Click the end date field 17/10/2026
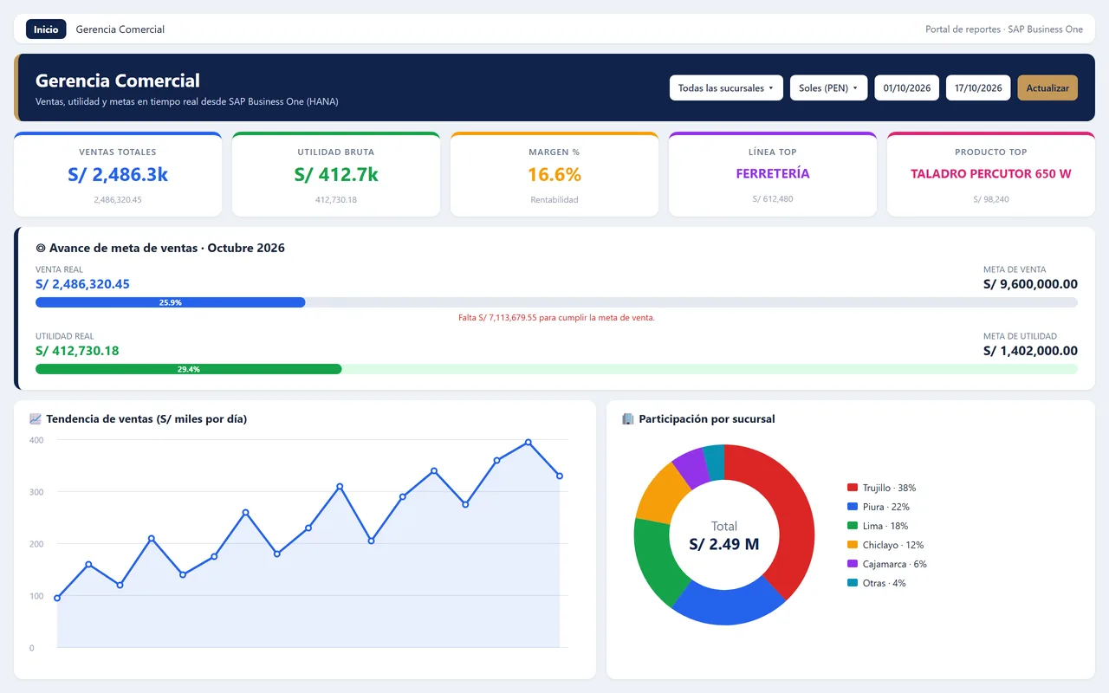Image resolution: width=1109 pixels, height=693 pixels. [x=978, y=87]
